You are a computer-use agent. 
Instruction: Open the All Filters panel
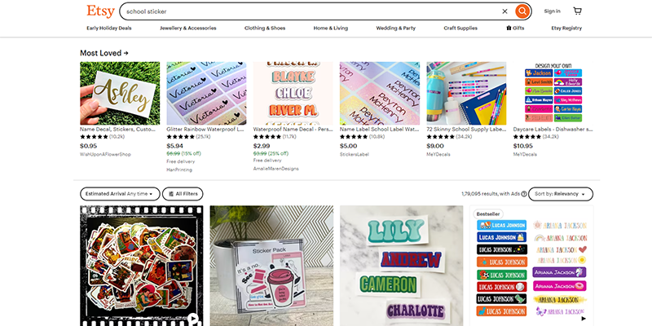183,194
